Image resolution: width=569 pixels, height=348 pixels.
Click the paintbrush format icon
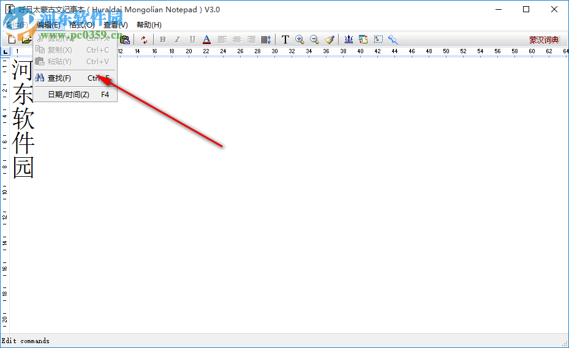click(x=330, y=40)
